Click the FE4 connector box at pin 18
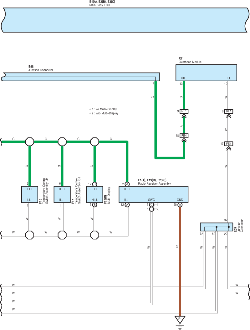This screenshot has width=250, height=330. (x=184, y=136)
